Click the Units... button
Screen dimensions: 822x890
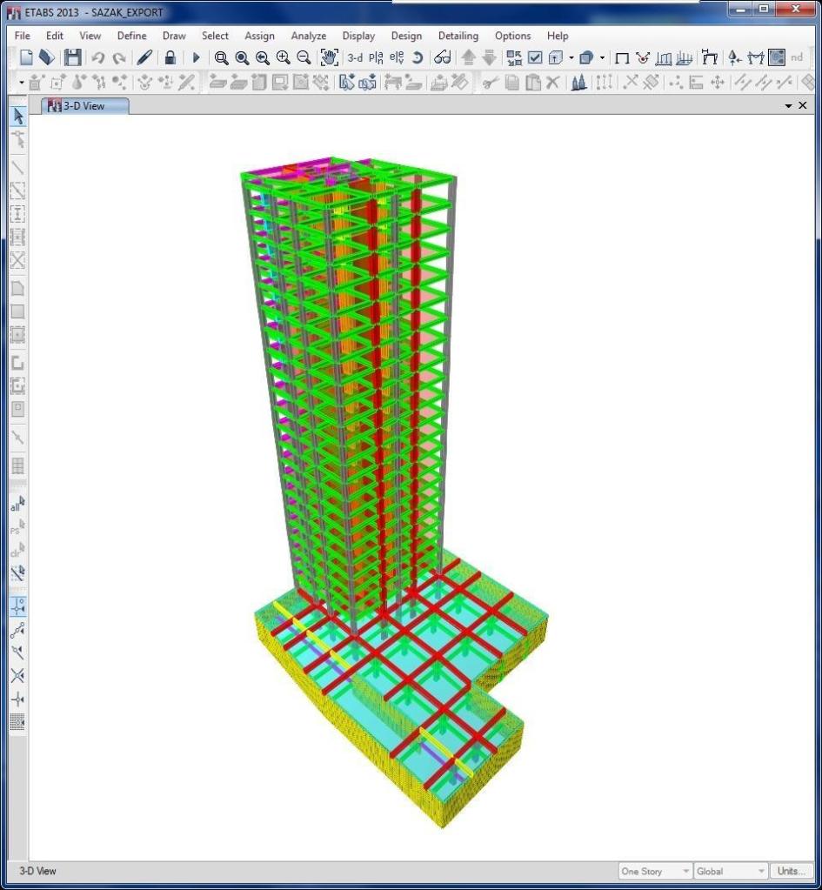(791, 871)
